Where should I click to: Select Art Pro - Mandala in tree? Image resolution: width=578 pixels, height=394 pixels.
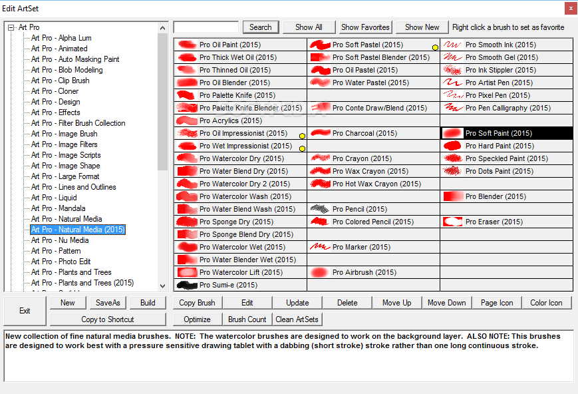59,208
